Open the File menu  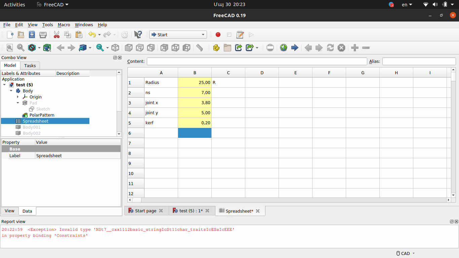coord(7,25)
